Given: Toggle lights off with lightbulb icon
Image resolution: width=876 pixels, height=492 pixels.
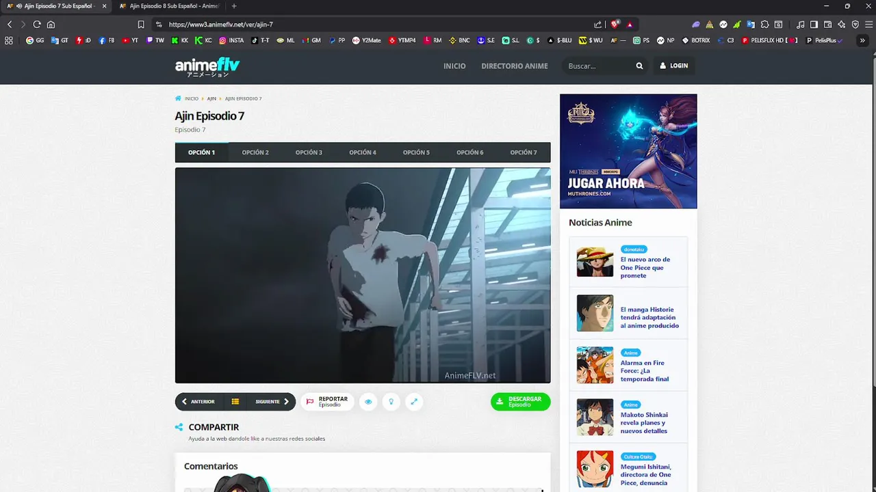Looking at the screenshot, I should pyautogui.click(x=391, y=402).
